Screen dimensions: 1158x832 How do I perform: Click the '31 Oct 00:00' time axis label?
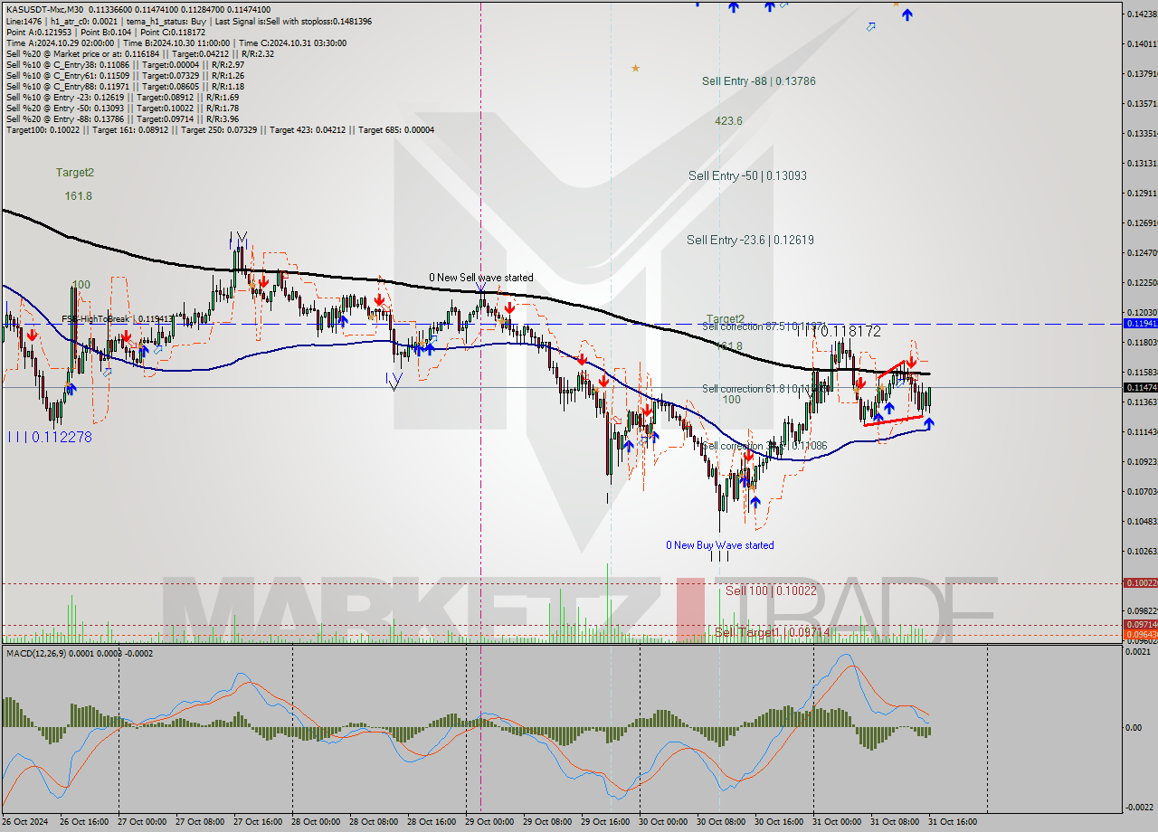point(837,822)
